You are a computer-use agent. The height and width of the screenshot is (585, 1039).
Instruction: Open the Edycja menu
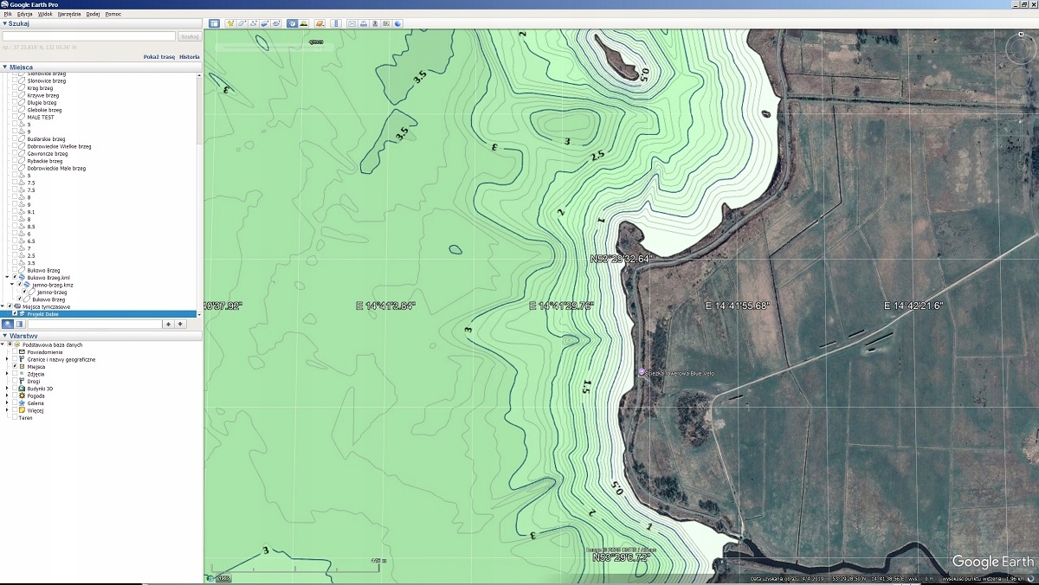click(25, 14)
